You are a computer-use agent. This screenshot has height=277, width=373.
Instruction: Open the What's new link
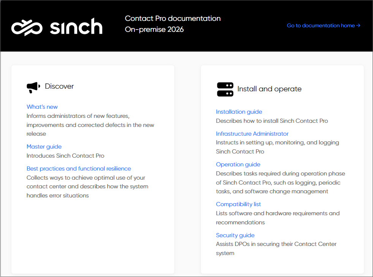coord(42,107)
